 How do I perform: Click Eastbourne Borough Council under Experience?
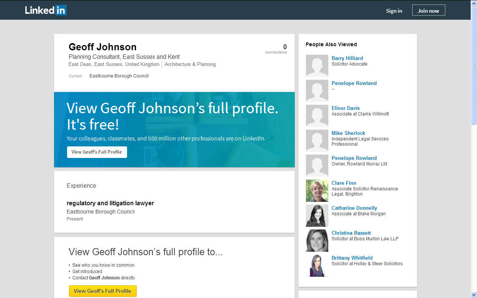point(101,212)
